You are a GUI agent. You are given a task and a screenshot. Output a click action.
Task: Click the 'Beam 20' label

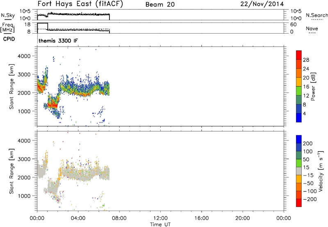160,5
